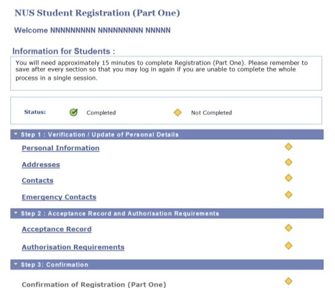Click status diamond next to Contacts link

[289, 178]
